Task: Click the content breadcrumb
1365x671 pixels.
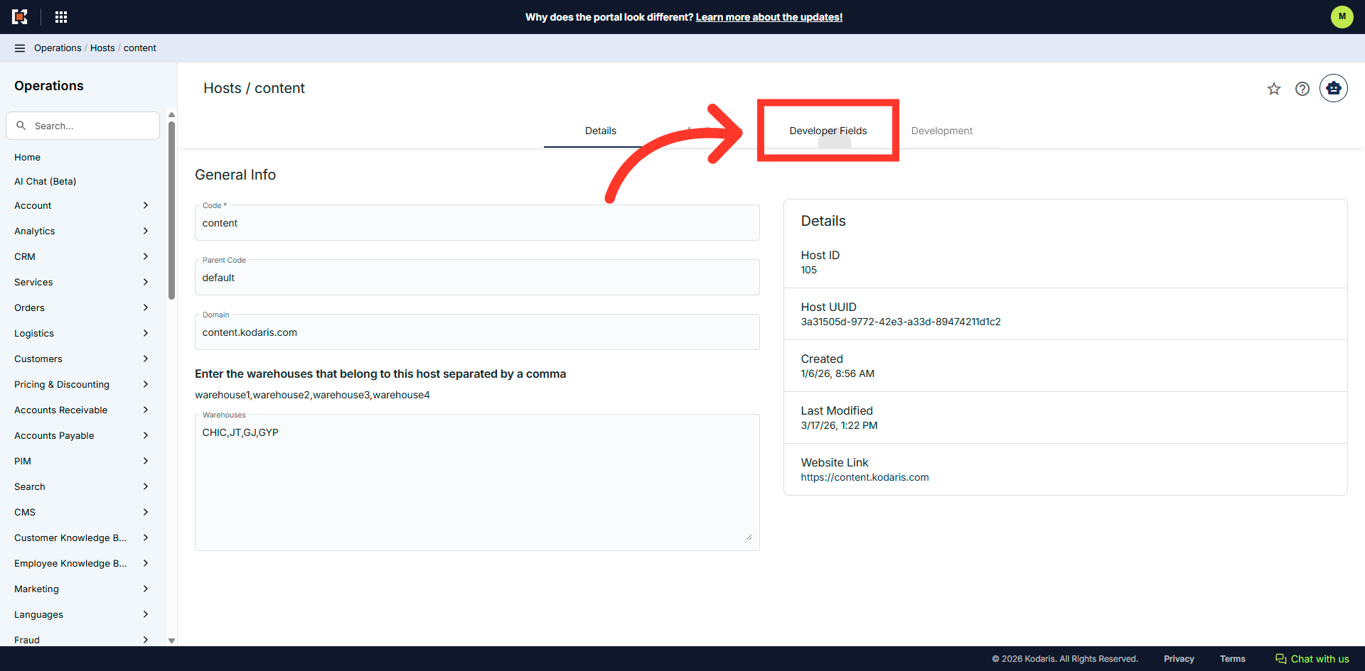Action: coord(140,48)
